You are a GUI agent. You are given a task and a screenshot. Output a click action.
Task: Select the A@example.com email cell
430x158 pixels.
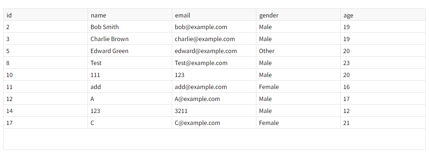(197, 99)
